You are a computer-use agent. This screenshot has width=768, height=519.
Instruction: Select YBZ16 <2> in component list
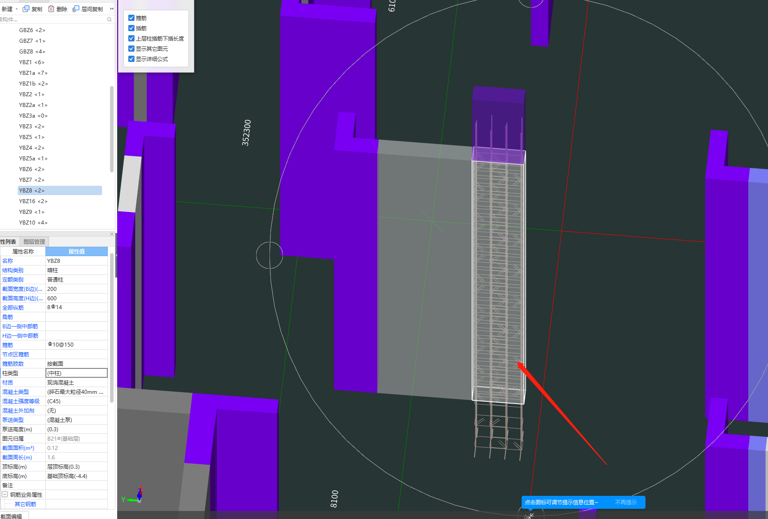(x=33, y=201)
